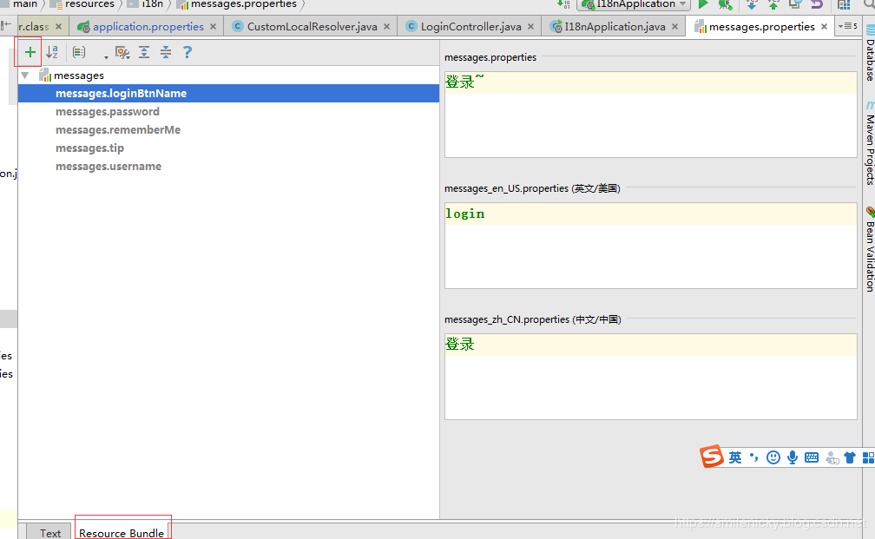The height and width of the screenshot is (539, 875).
Task: Click the green plus New Property icon
Action: coord(30,52)
